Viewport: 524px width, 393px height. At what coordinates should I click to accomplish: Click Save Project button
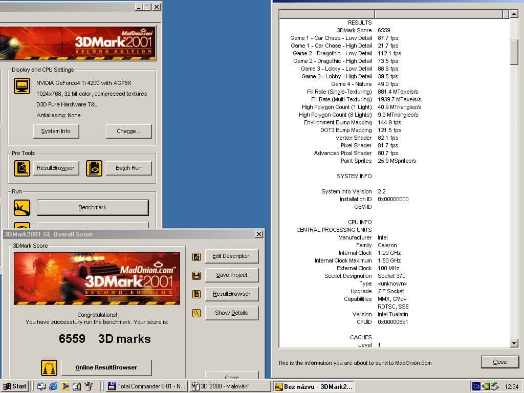pyautogui.click(x=232, y=275)
